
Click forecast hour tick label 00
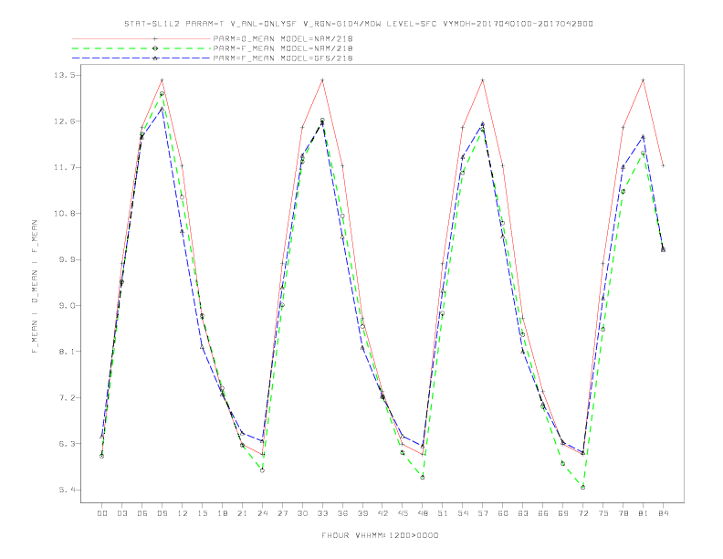(102, 513)
